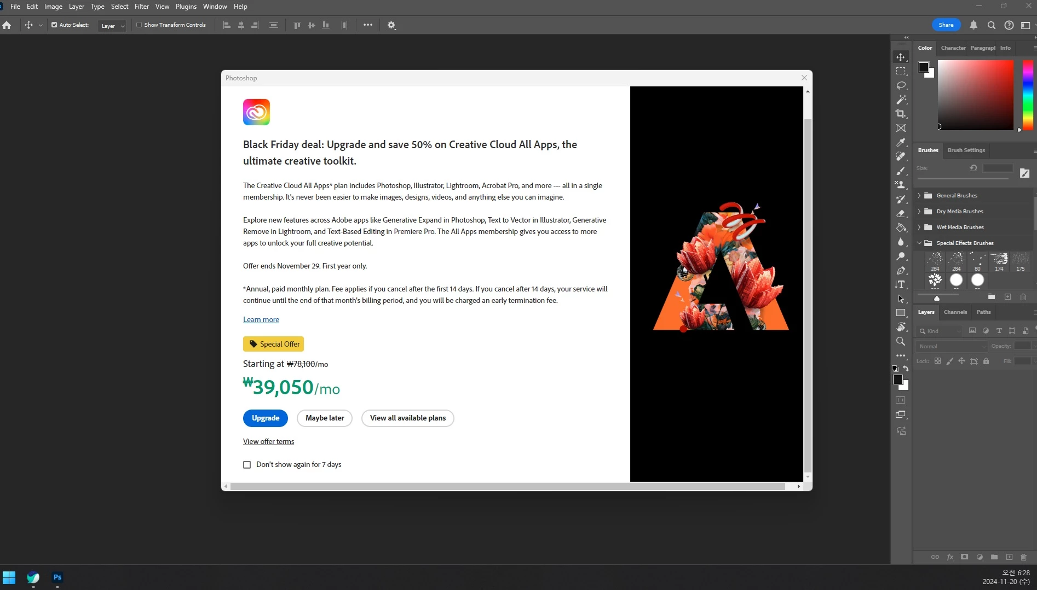The height and width of the screenshot is (590, 1037).
Task: Click the Maybe later button
Action: click(325, 418)
